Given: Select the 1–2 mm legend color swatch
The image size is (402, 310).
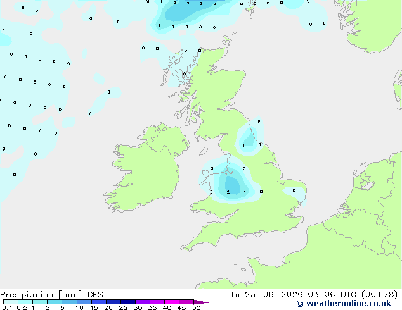Looking at the screenshot, I should (40, 302).
